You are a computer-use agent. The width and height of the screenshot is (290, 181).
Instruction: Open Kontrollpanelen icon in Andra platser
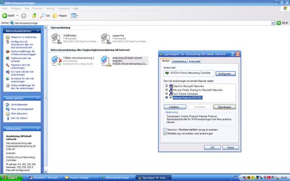[7, 105]
